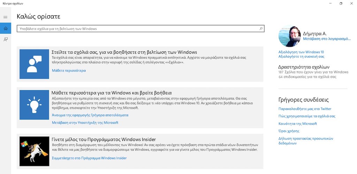Open the Home page sidebar icon
The width and height of the screenshot is (357, 174).
click(5, 28)
